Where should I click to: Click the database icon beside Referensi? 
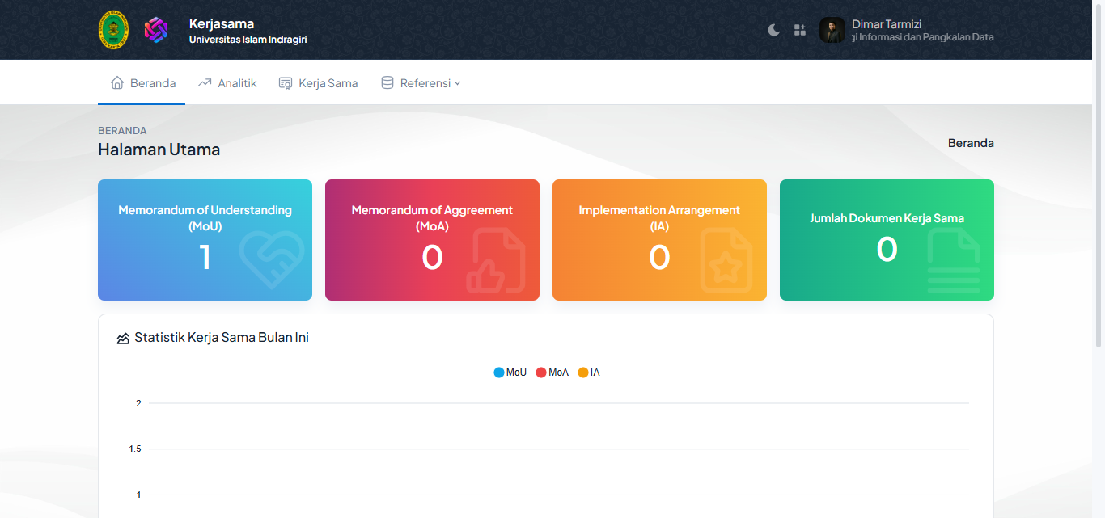click(387, 83)
